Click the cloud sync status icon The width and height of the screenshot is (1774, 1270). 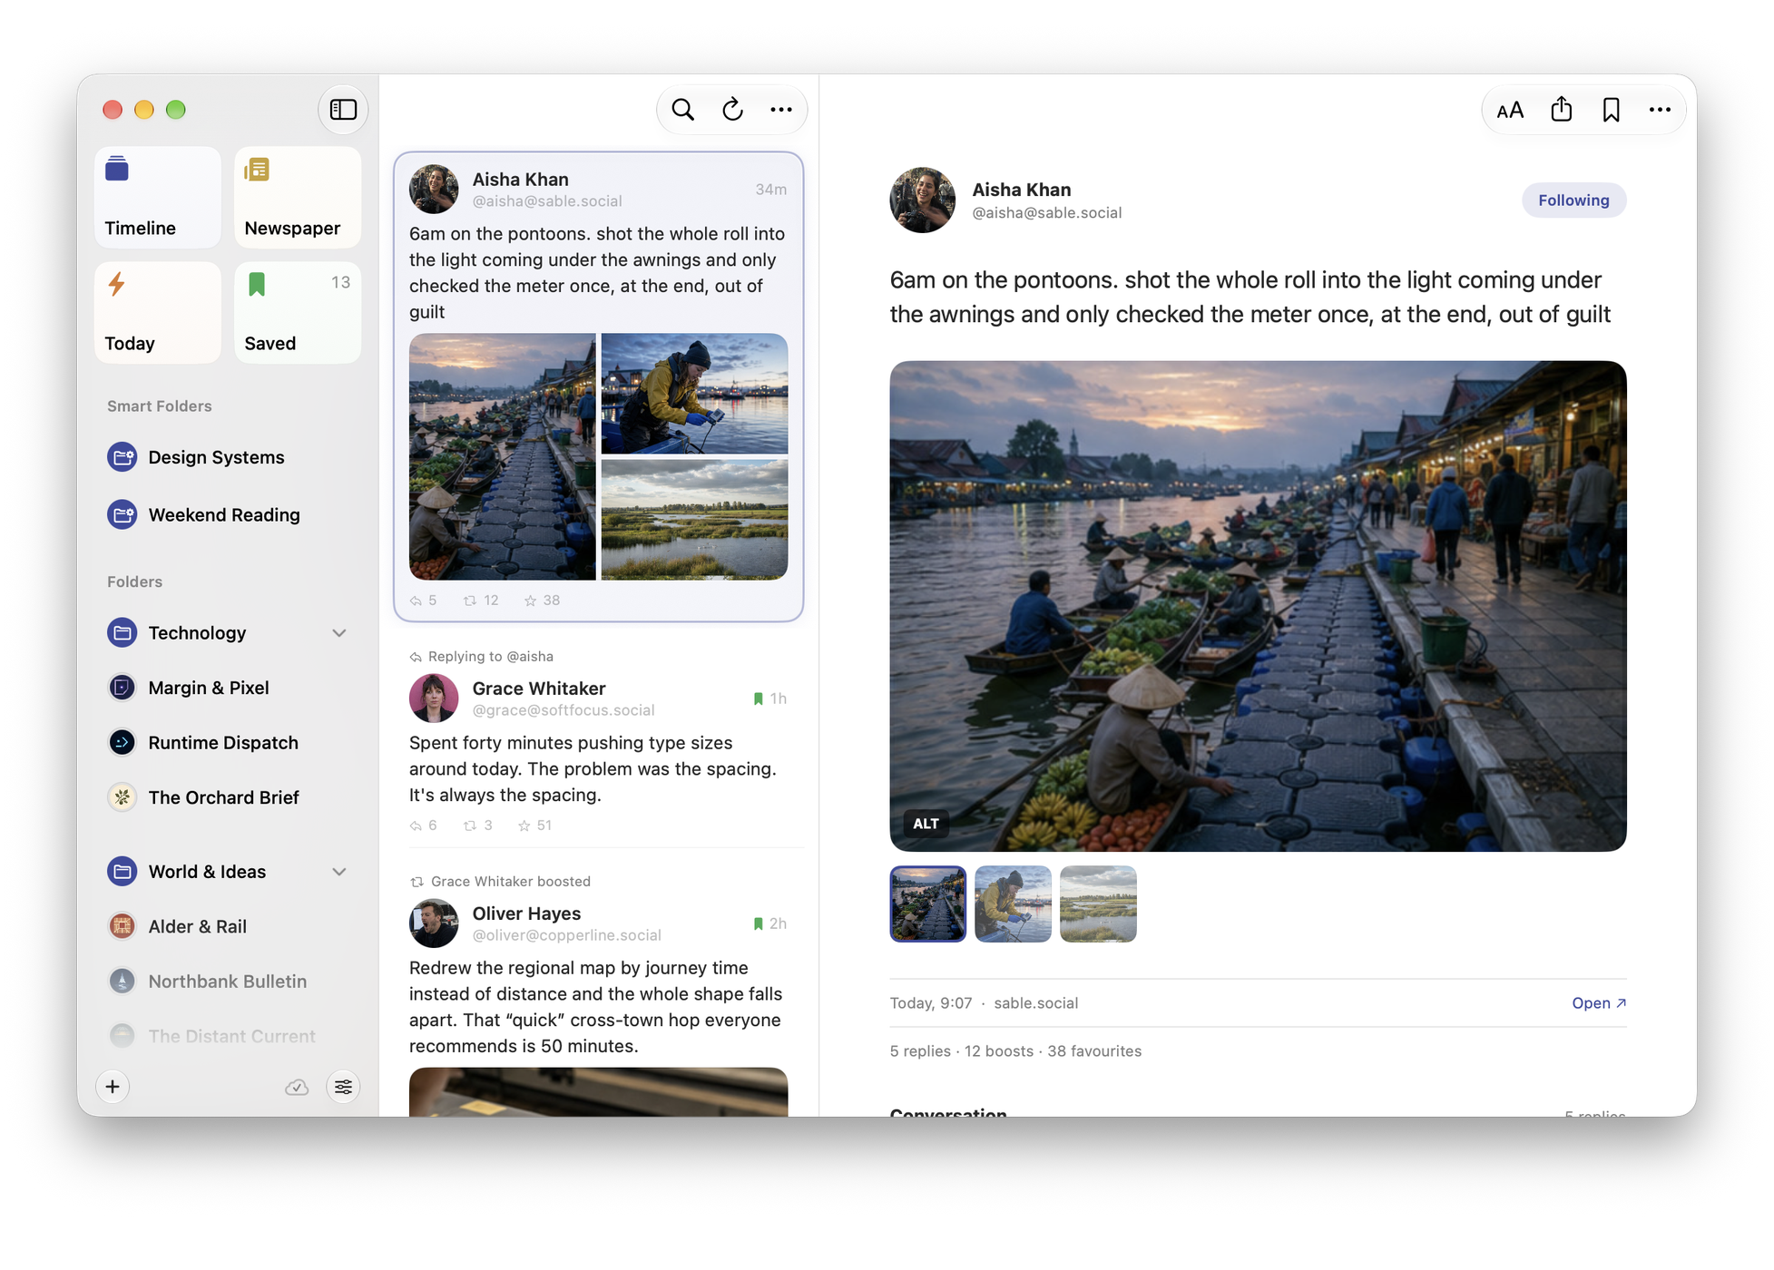tap(297, 1087)
